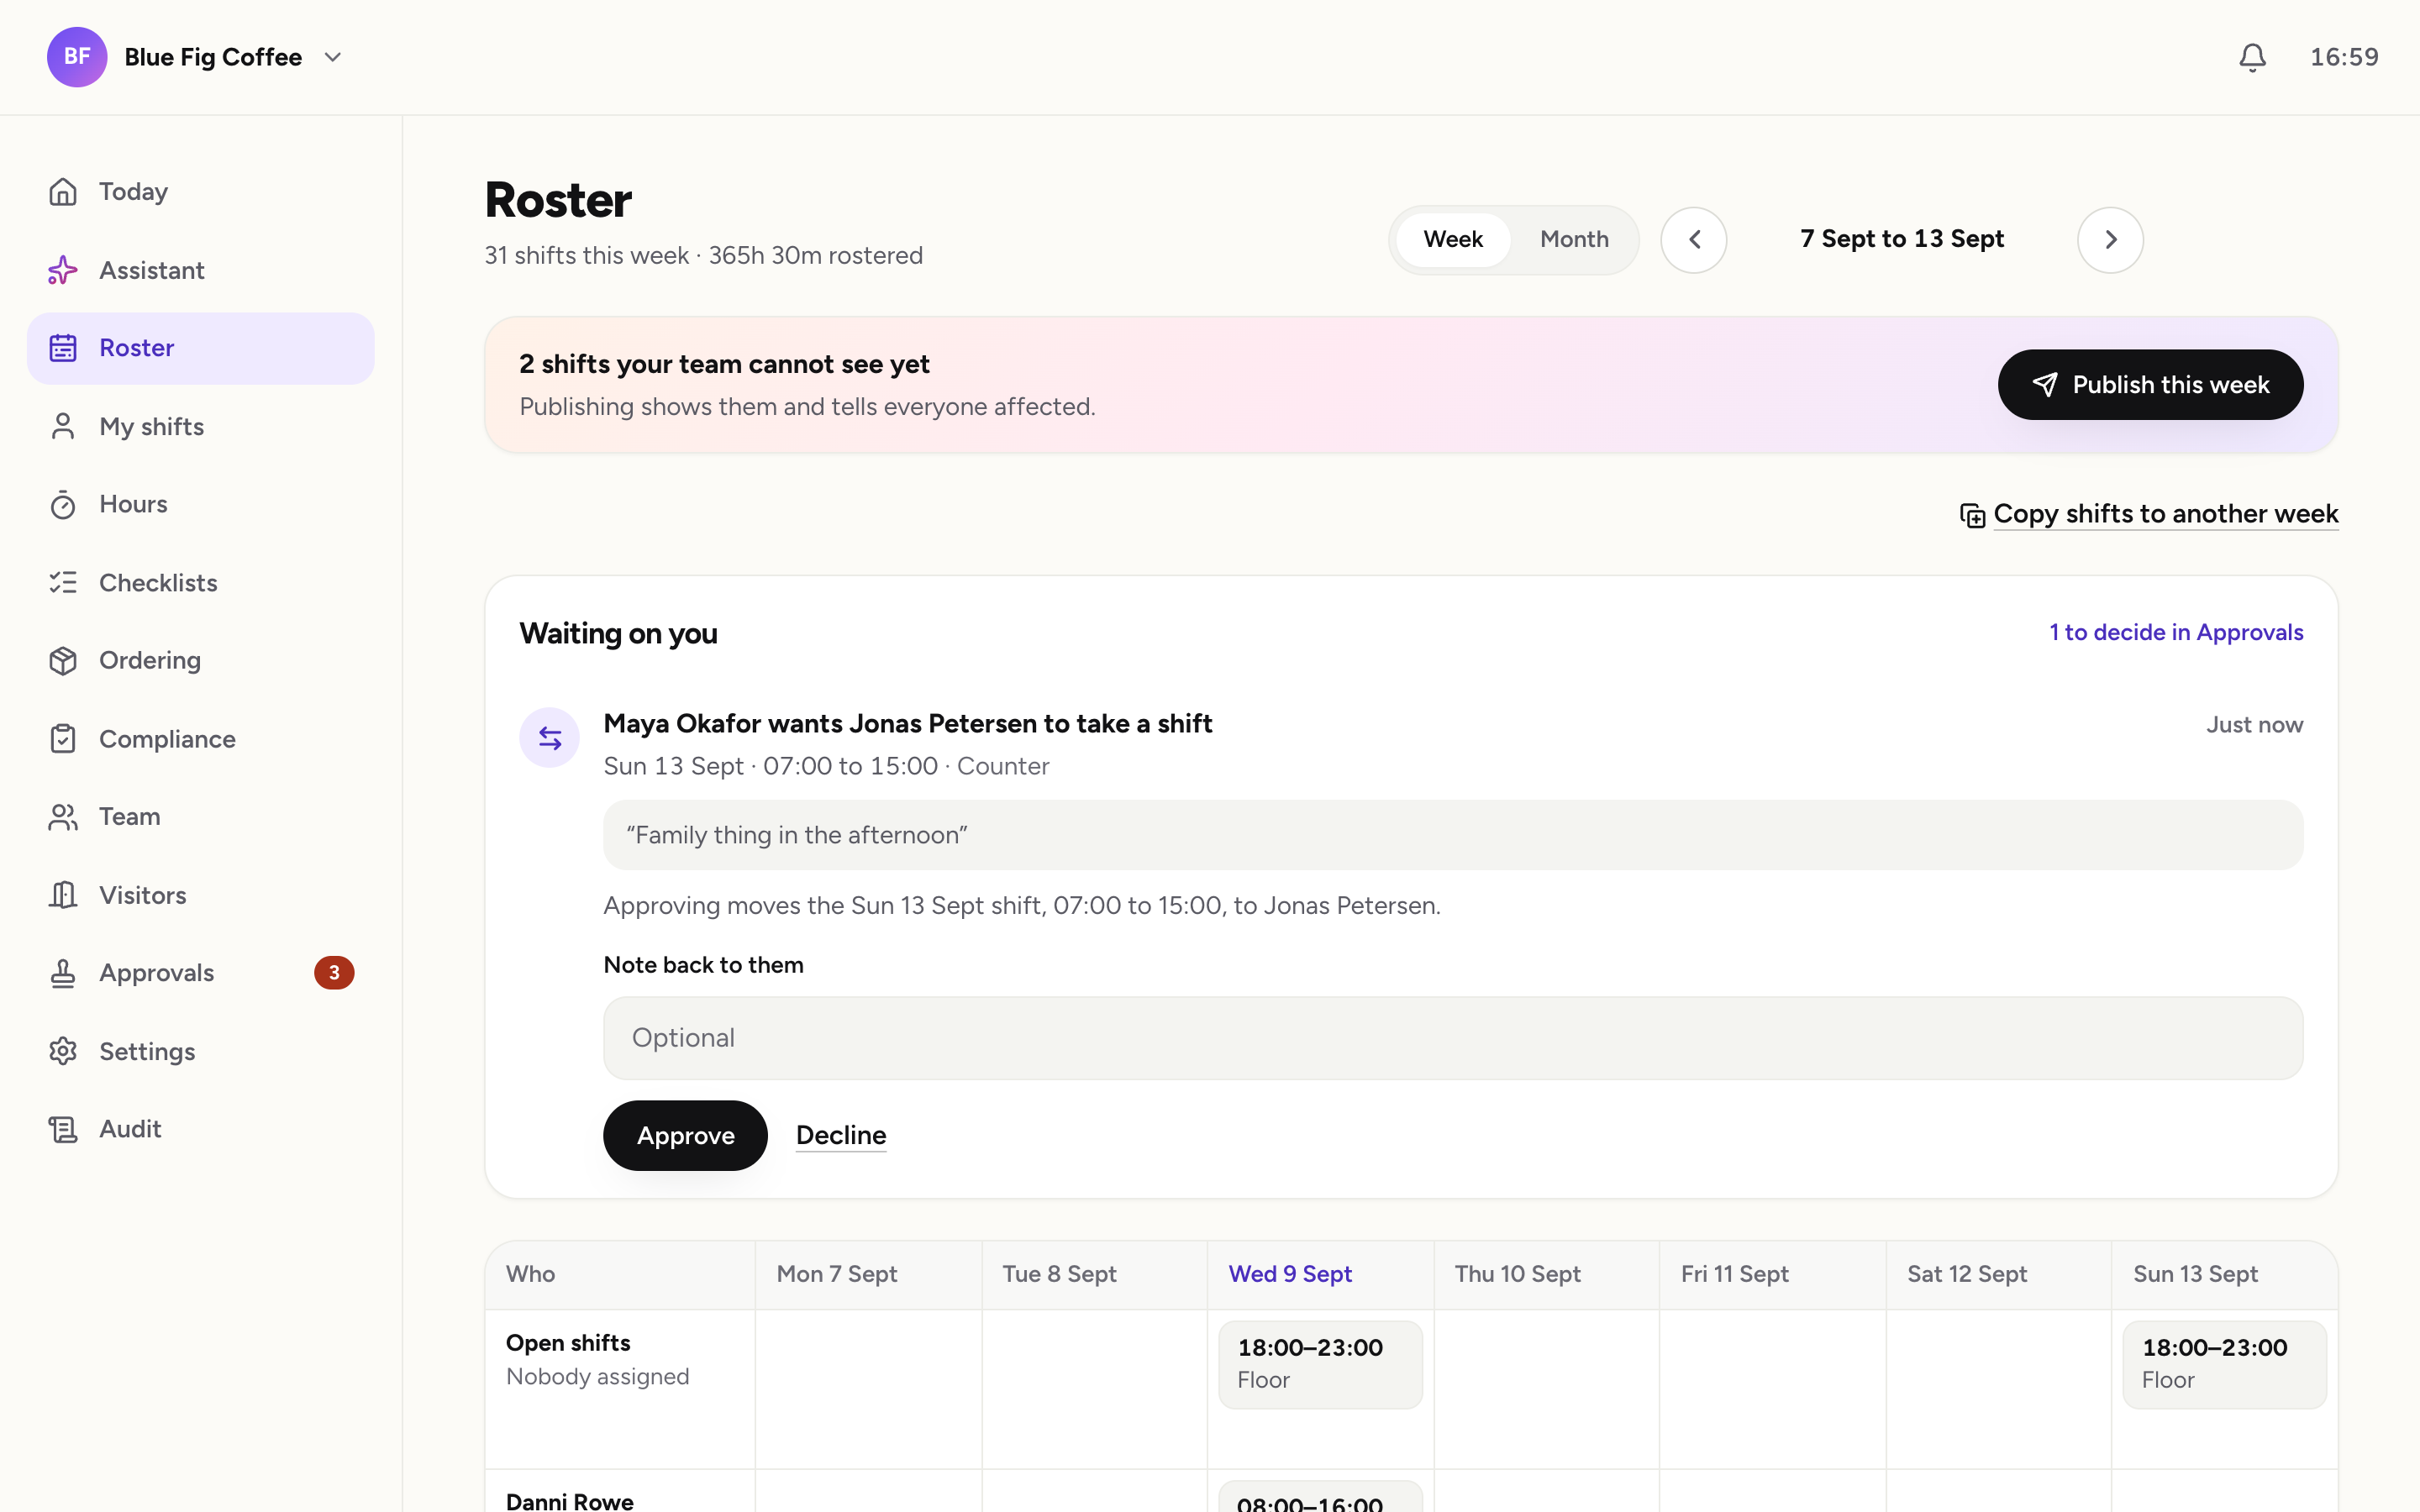Open the Team section
The width and height of the screenshot is (2420, 1512).
[200, 817]
